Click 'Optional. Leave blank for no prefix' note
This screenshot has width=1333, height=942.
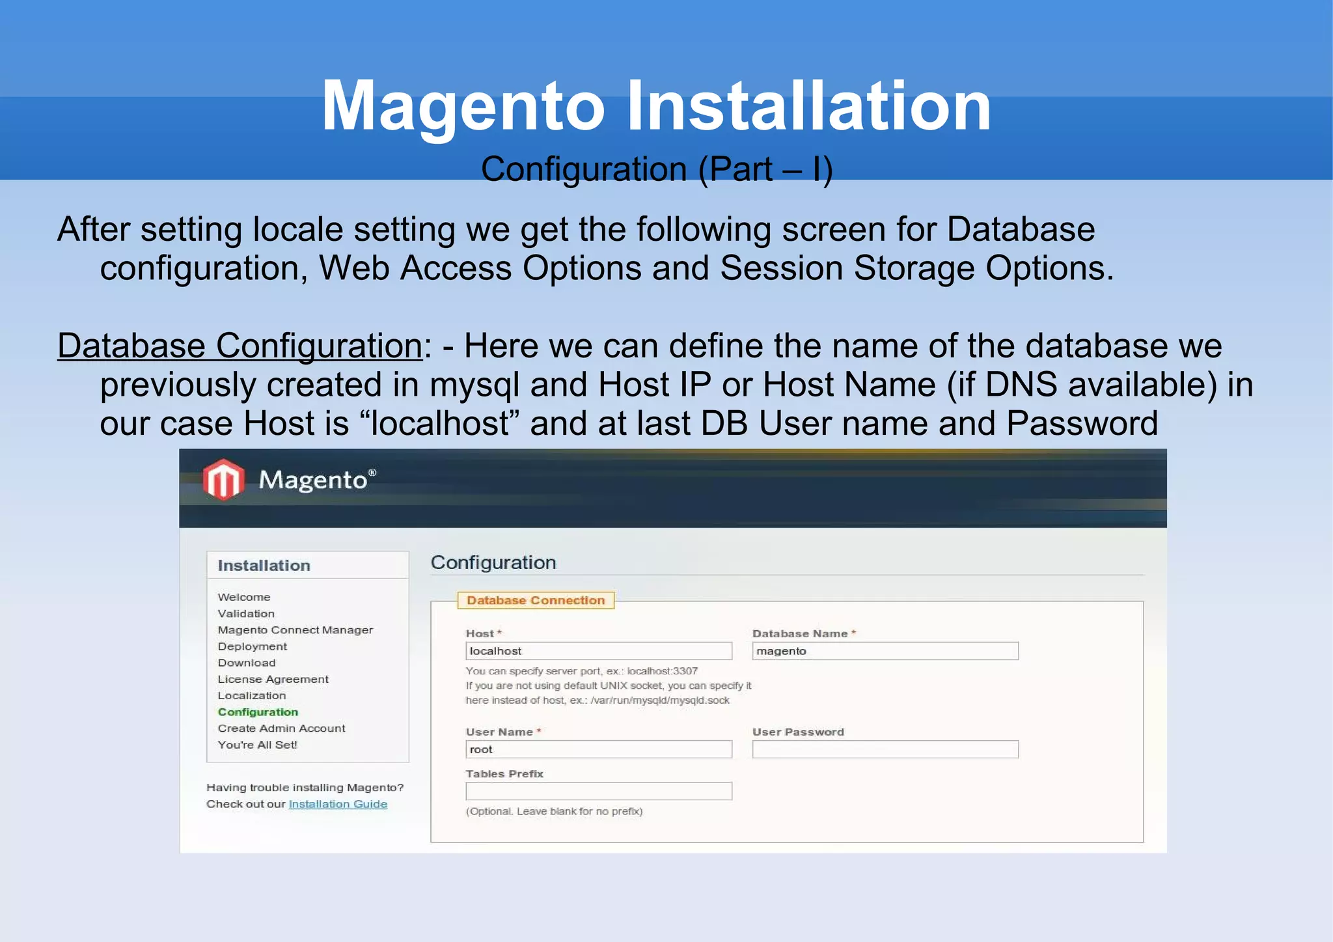tap(554, 811)
